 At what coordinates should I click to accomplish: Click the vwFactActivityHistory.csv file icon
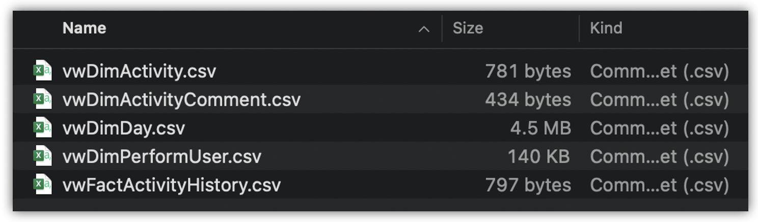[x=42, y=185]
